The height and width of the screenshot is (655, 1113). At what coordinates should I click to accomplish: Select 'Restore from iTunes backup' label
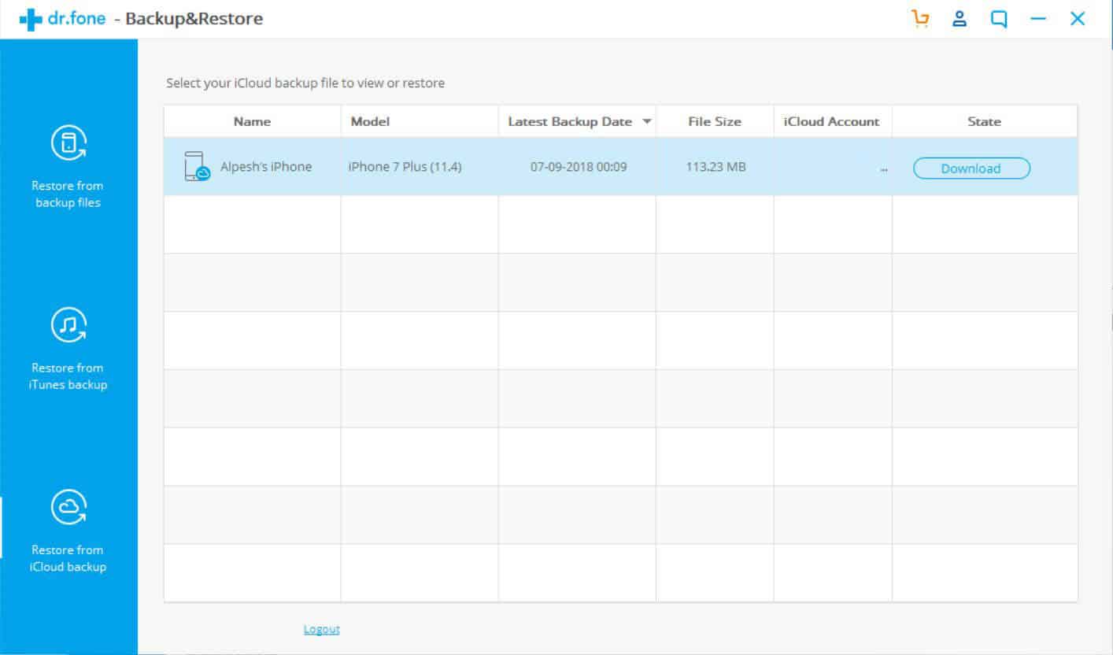pyautogui.click(x=68, y=376)
